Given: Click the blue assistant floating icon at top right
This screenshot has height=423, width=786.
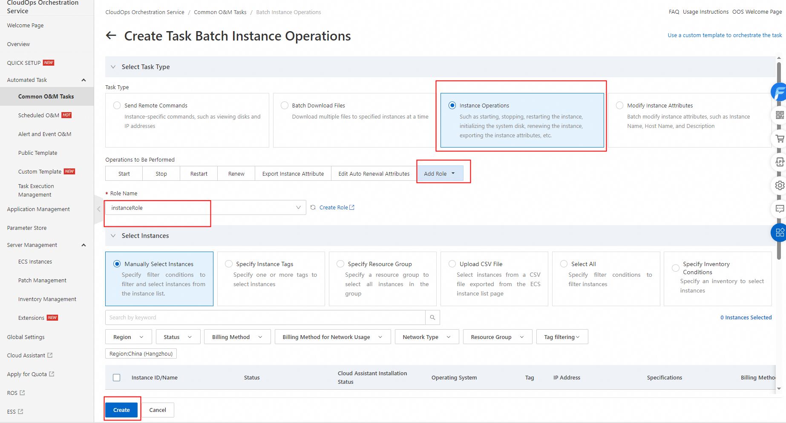Looking at the screenshot, I should [779, 92].
